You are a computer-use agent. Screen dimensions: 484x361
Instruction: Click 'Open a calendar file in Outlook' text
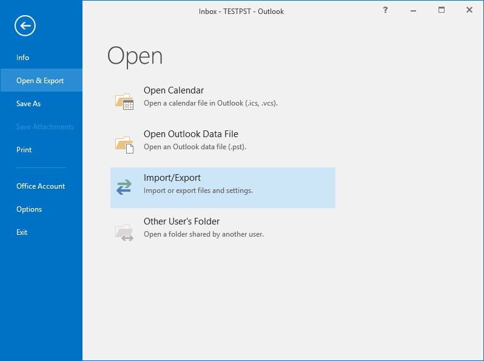coord(210,103)
